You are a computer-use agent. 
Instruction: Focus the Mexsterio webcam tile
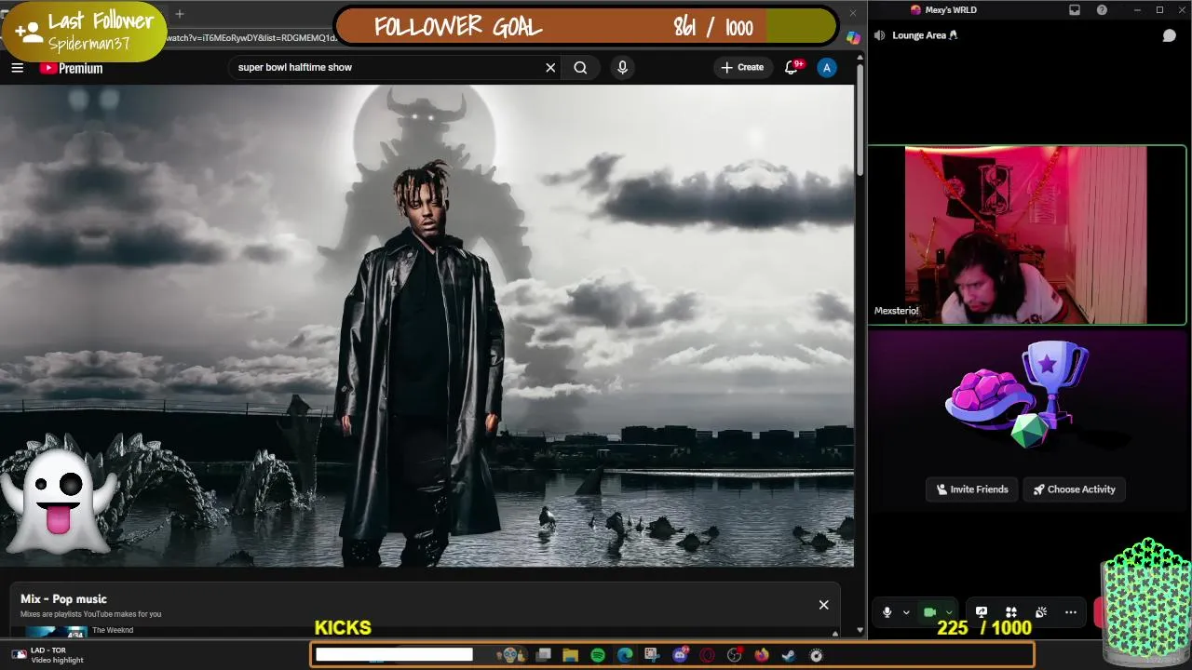(1027, 234)
